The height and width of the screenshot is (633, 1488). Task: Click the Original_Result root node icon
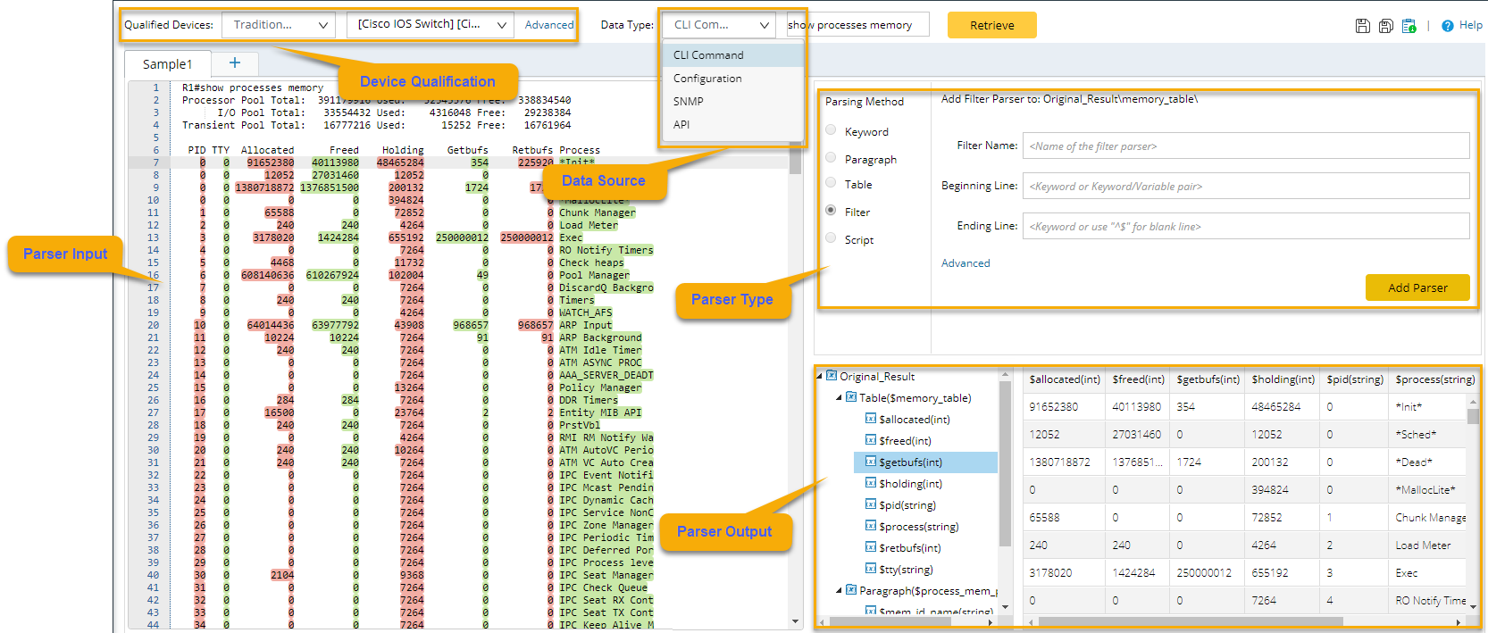[832, 376]
